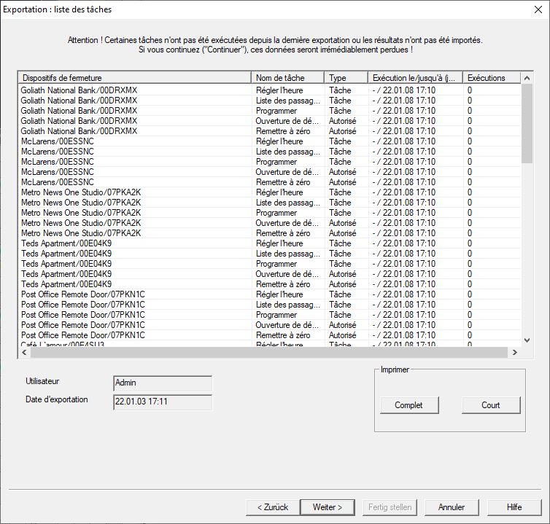Click the Date d'exportation field
This screenshot has width=550, height=524.
click(x=163, y=402)
